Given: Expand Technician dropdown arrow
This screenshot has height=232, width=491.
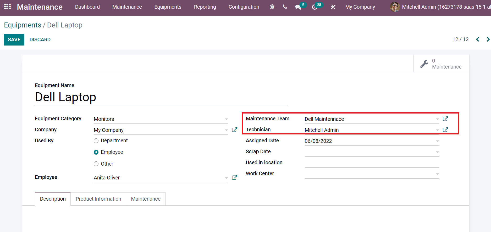Looking at the screenshot, I should (x=437, y=130).
